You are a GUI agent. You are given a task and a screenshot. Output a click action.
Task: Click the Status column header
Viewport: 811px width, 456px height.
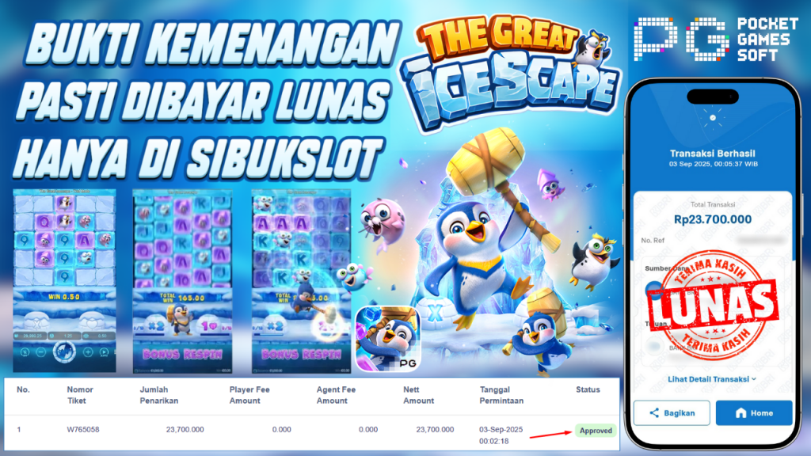click(x=588, y=389)
